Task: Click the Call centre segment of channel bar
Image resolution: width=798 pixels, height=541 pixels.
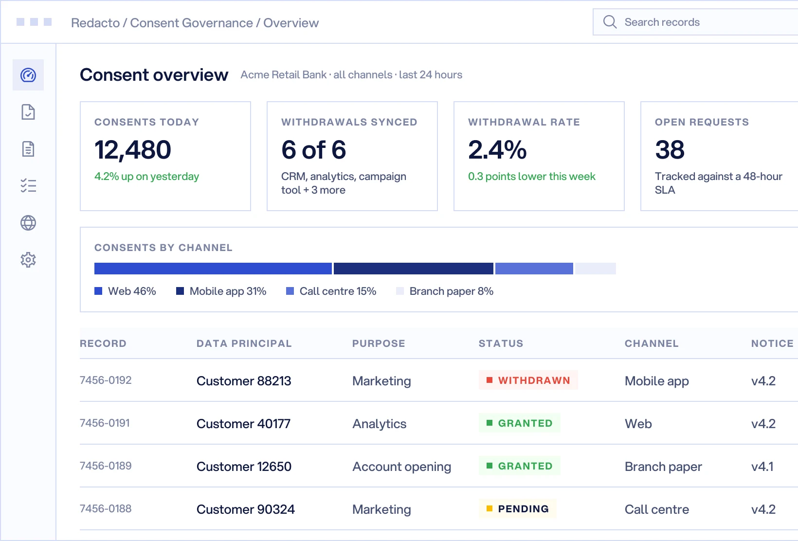Action: (x=534, y=269)
